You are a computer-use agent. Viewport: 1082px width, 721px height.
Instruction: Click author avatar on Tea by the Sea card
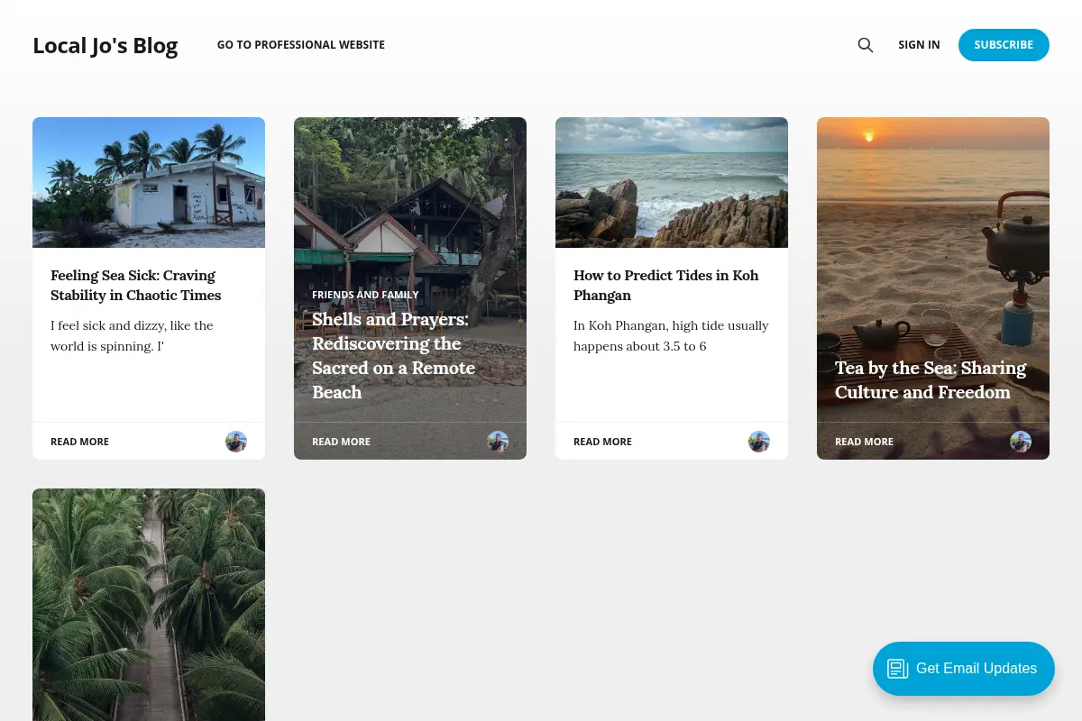[1021, 442]
